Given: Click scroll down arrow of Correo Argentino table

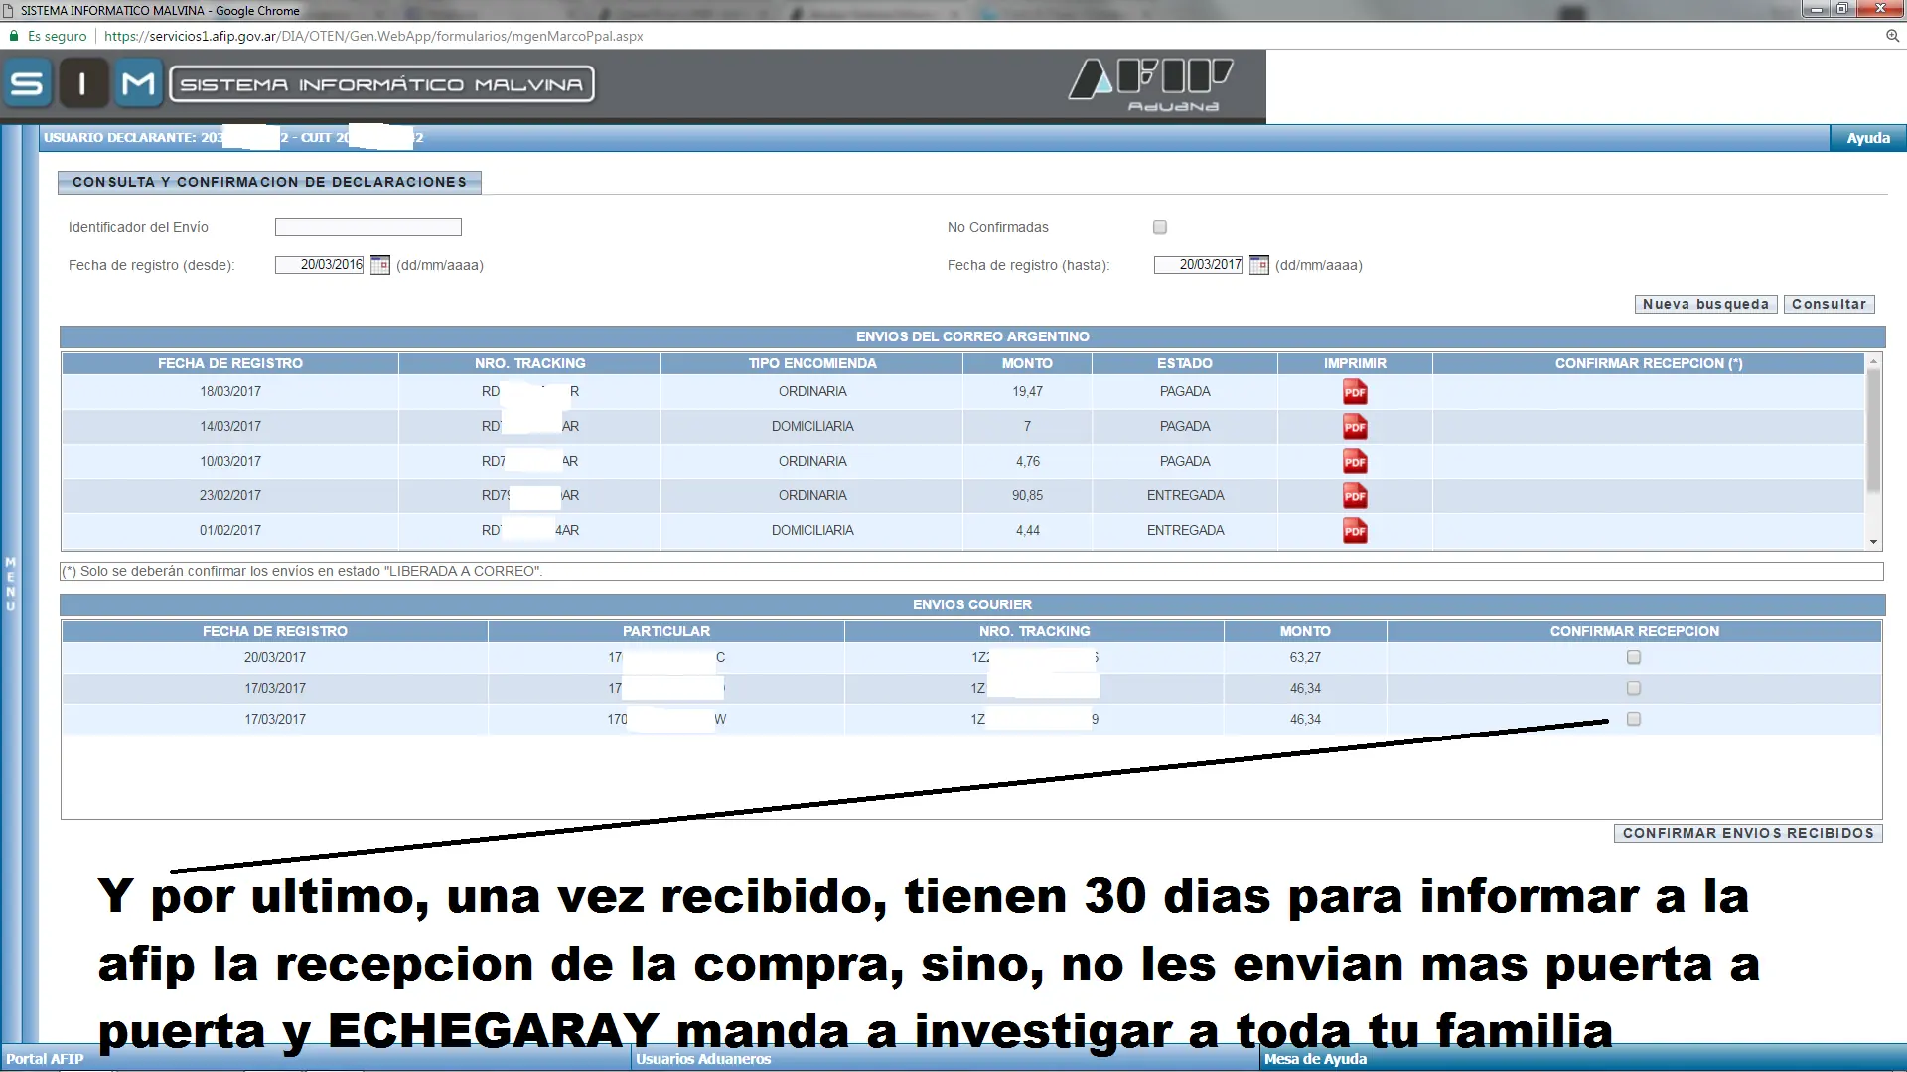Looking at the screenshot, I should (x=1873, y=542).
